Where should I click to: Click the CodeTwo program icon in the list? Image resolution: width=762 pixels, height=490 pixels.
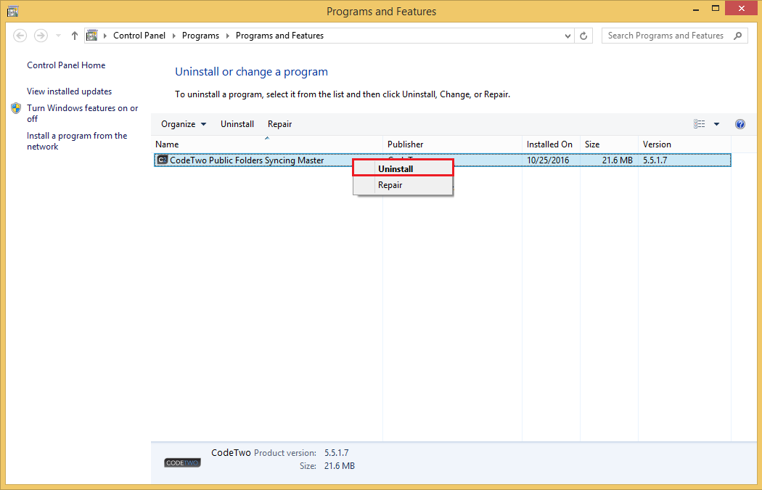click(x=163, y=160)
